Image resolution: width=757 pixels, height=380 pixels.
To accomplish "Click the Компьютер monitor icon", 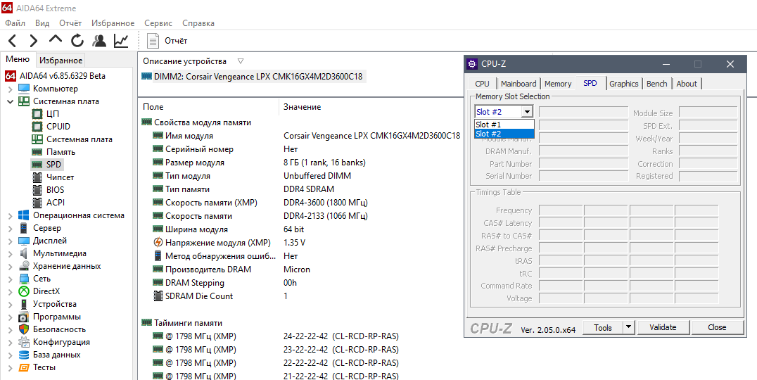I will [x=24, y=89].
